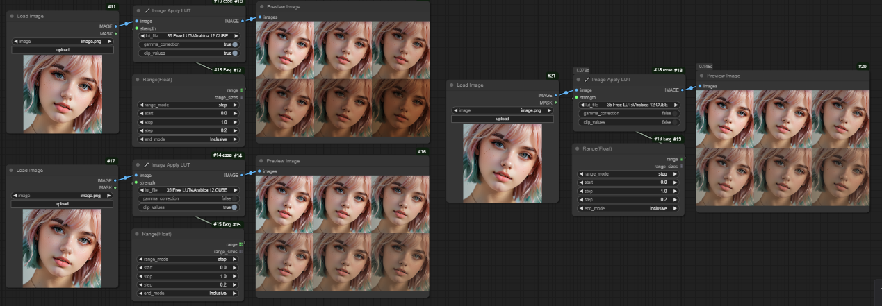
Task: Click the pencil icon on Image Apply LUT #18
Action: tap(587, 79)
